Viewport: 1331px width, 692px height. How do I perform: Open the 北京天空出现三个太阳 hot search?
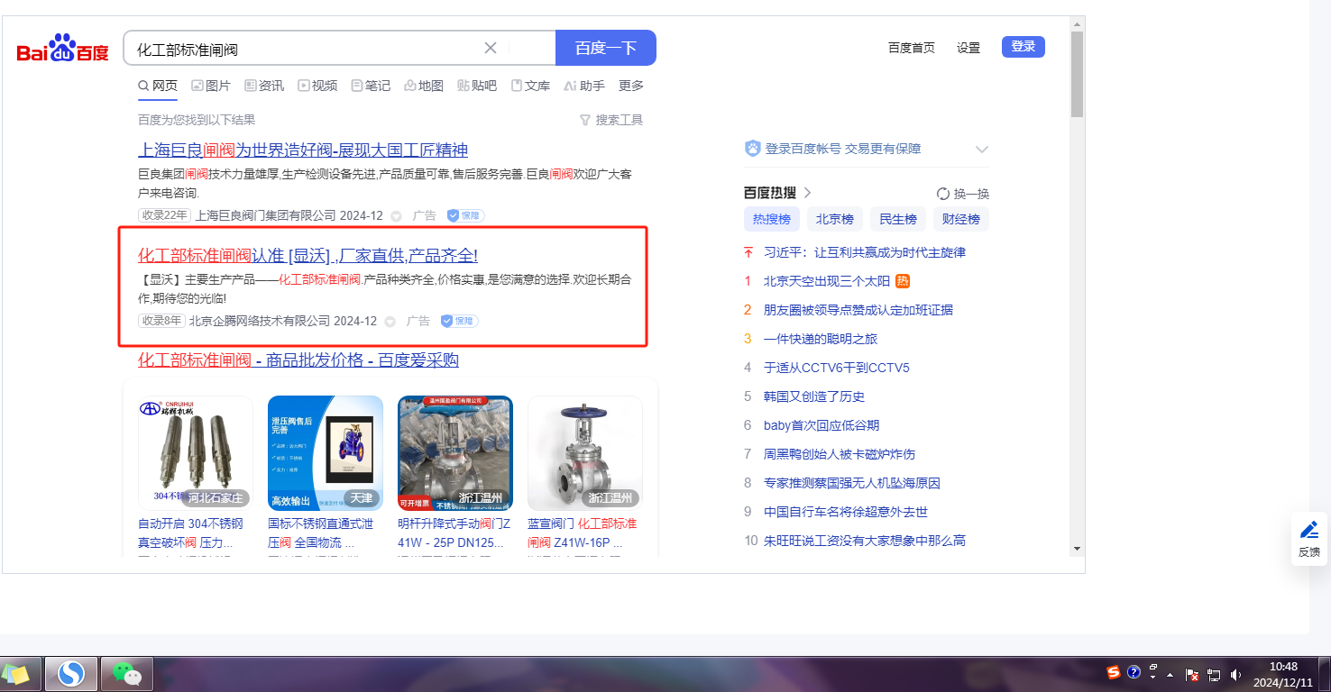827,281
